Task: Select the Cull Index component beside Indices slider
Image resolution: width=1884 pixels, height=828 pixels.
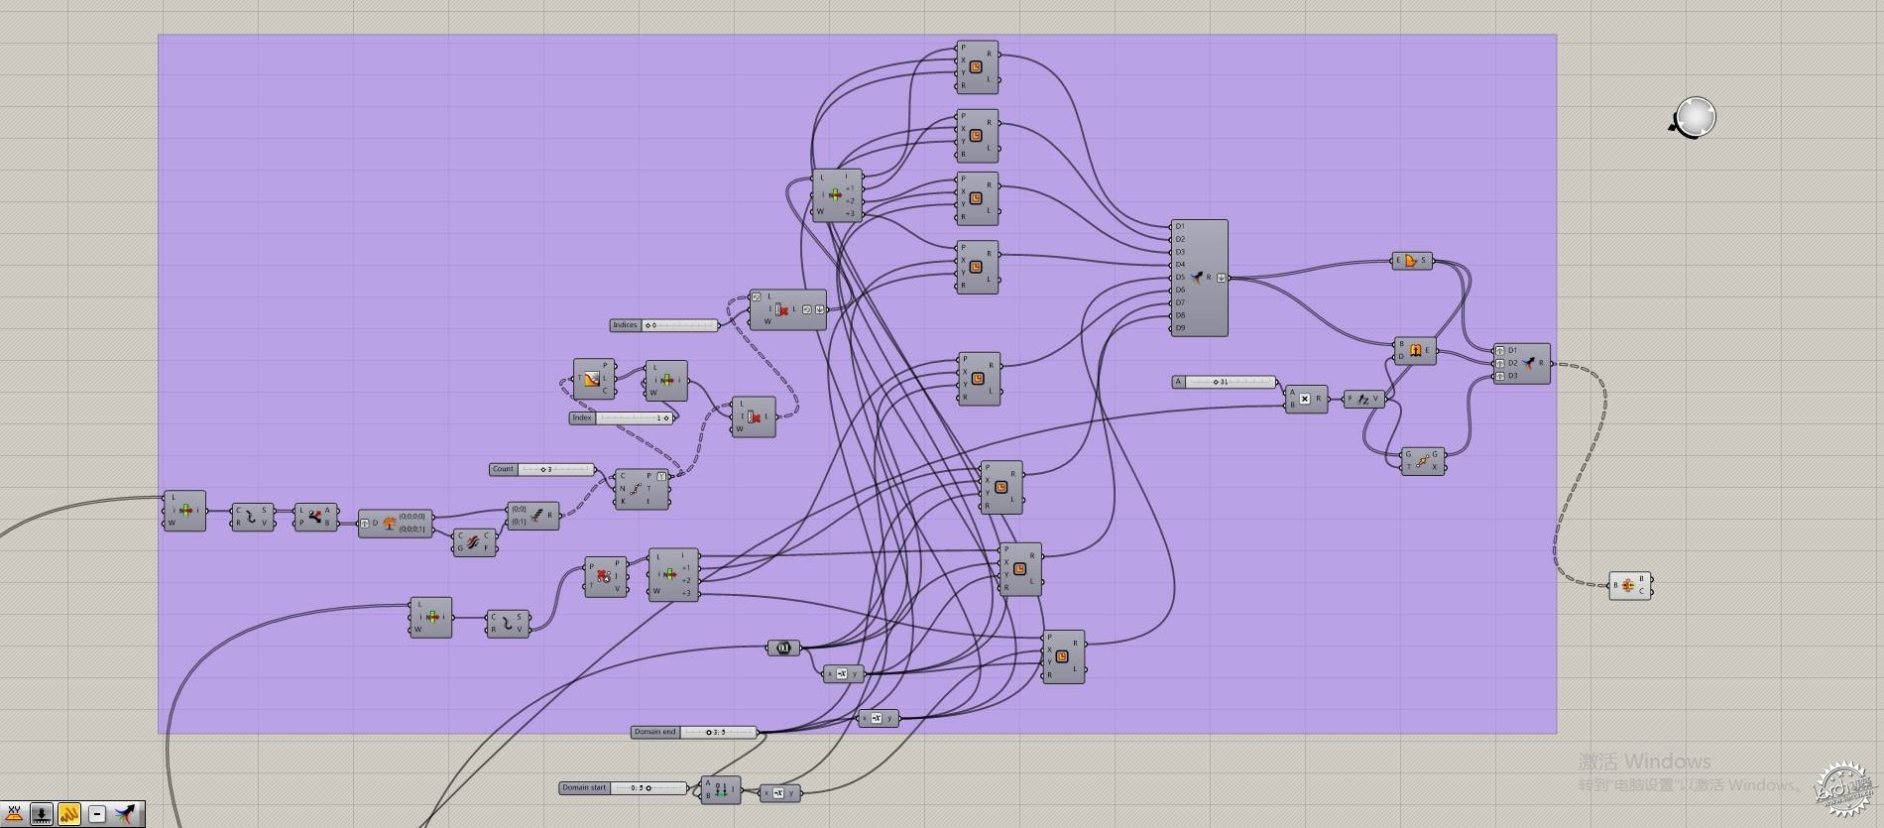Action: point(787,309)
